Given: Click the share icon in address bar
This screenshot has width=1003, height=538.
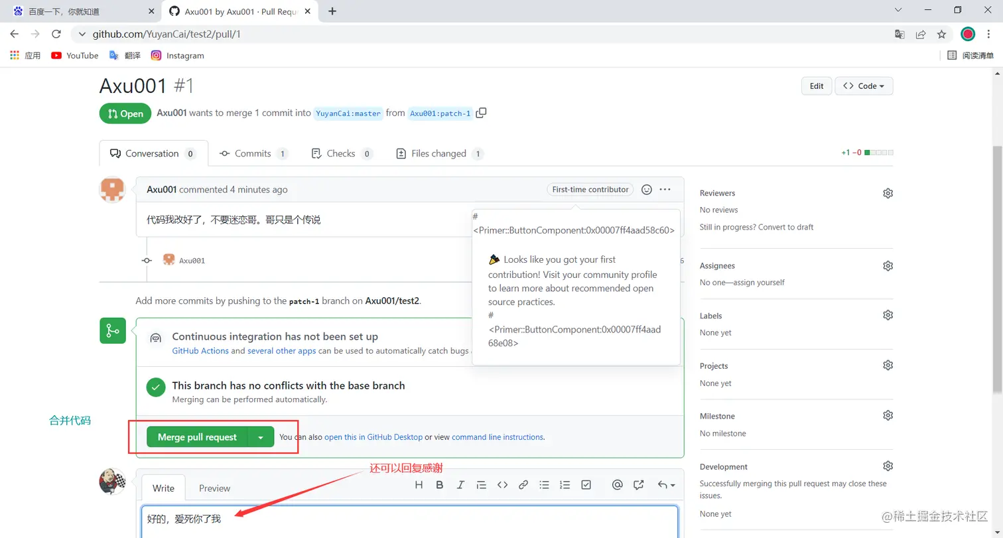Looking at the screenshot, I should pyautogui.click(x=921, y=34).
